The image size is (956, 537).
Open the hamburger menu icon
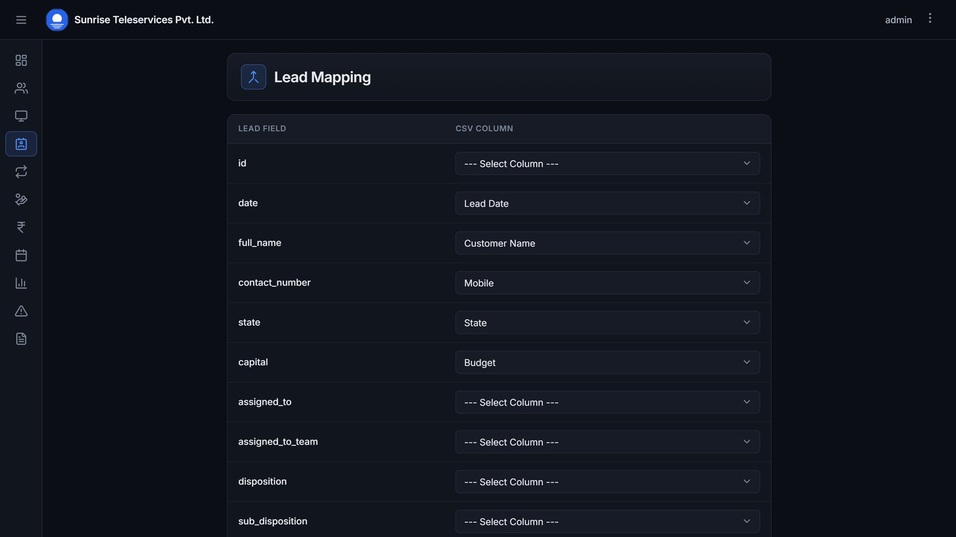(21, 20)
